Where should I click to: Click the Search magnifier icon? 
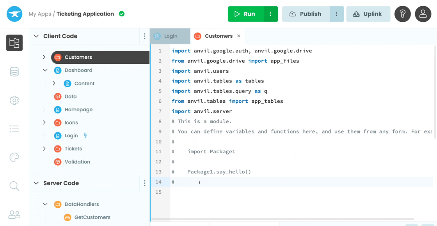pos(14,186)
